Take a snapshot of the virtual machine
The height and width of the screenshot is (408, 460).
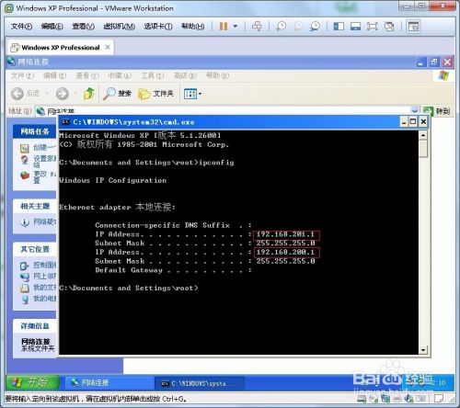[x=281, y=27]
